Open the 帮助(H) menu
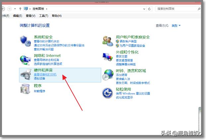Viewport: 206px width, 140px height. coord(57,16)
